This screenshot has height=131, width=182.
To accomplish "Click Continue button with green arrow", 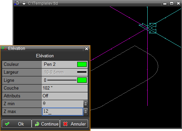I will tap(46, 124).
